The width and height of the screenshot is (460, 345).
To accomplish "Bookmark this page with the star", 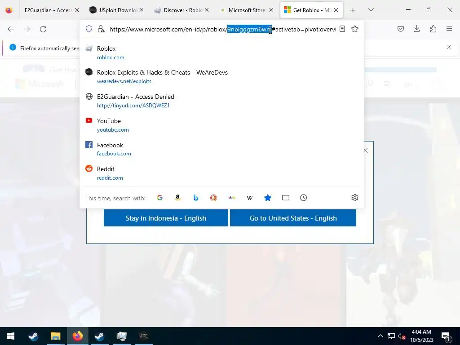I will point(355,29).
